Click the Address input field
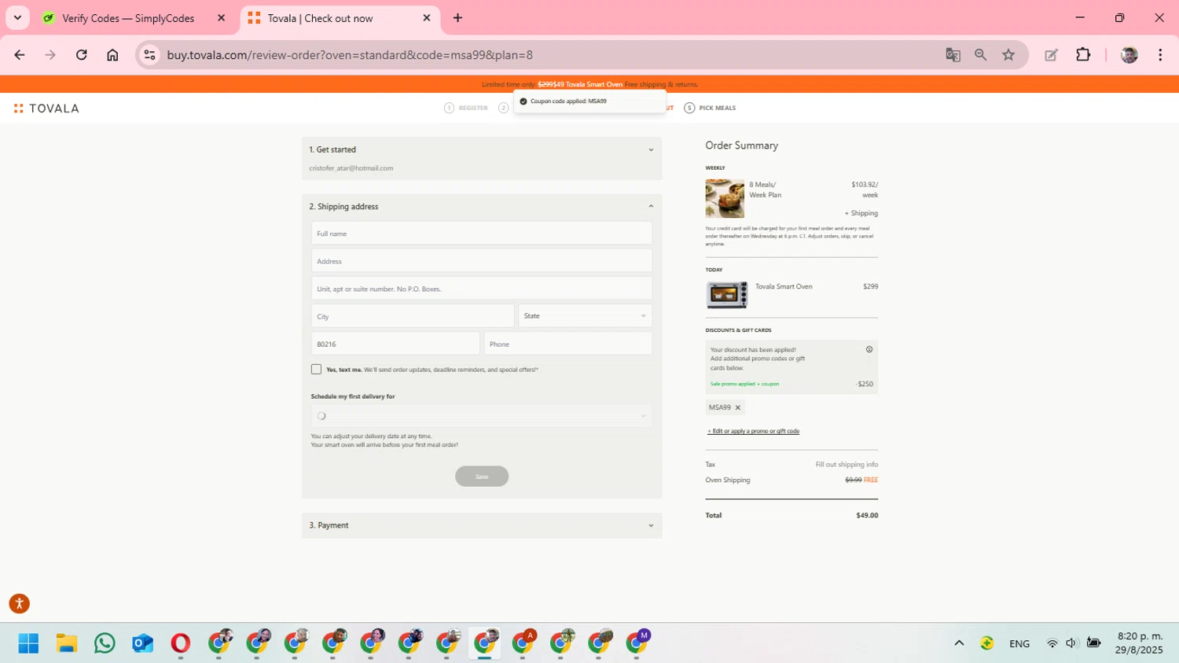The image size is (1179, 663). 482,261
